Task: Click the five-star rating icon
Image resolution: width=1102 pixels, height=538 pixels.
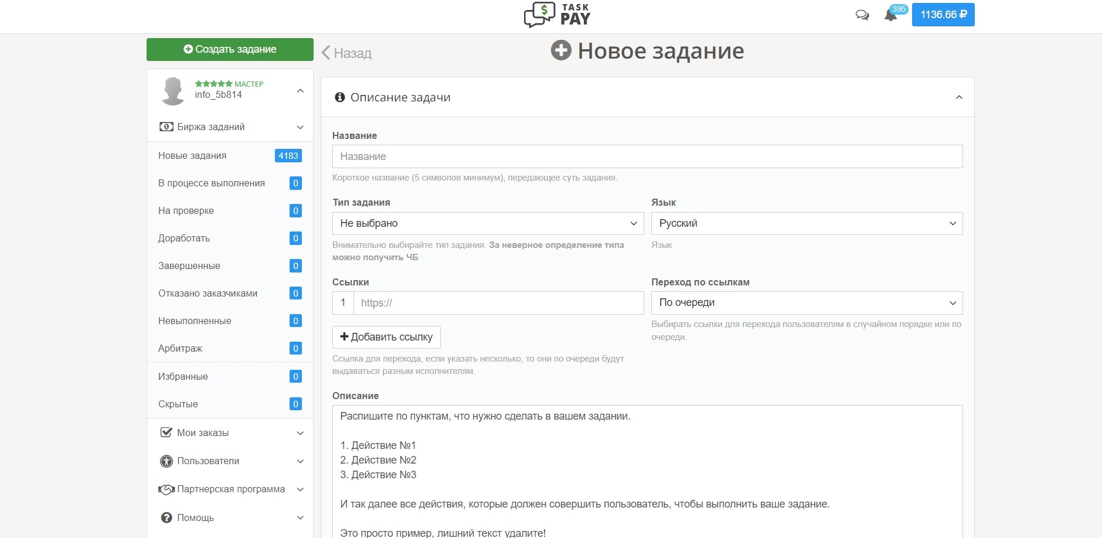Action: [213, 84]
